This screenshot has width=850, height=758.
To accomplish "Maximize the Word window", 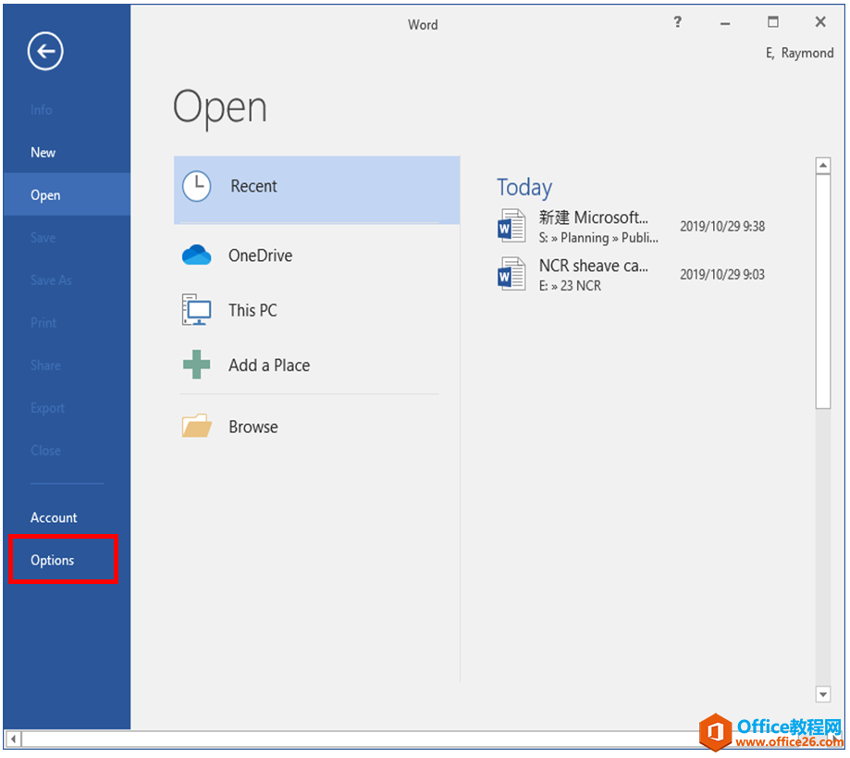I will [773, 22].
